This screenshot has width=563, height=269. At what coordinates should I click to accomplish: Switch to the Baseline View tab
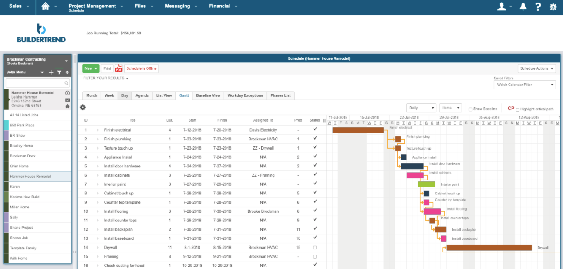tap(209, 95)
